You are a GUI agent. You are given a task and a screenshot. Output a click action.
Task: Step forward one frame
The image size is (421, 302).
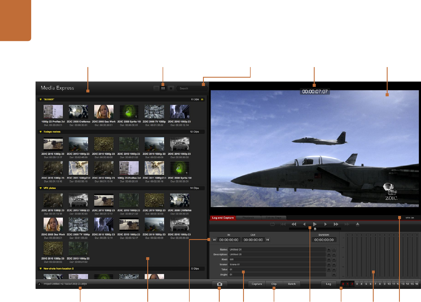click(x=325, y=224)
